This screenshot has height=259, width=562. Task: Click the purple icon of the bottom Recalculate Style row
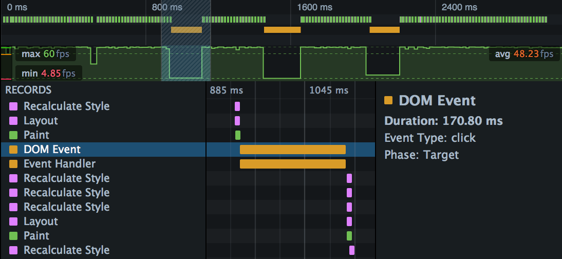coord(13,250)
